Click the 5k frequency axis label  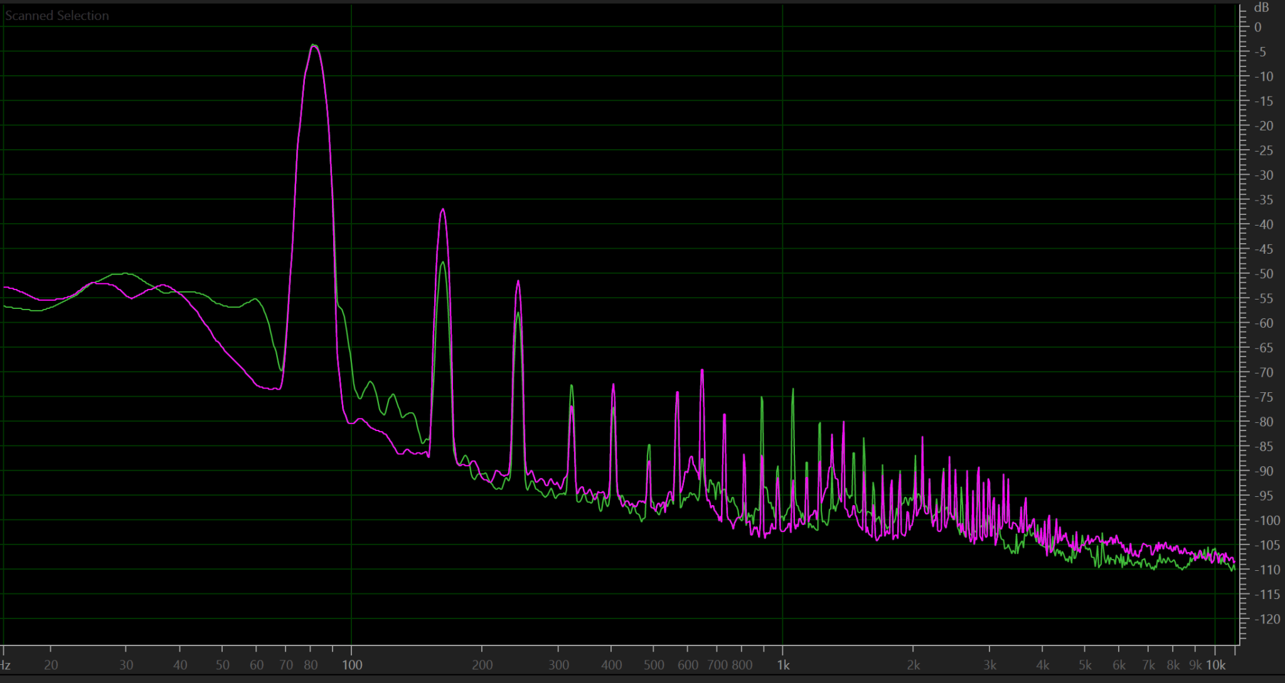1085,665
